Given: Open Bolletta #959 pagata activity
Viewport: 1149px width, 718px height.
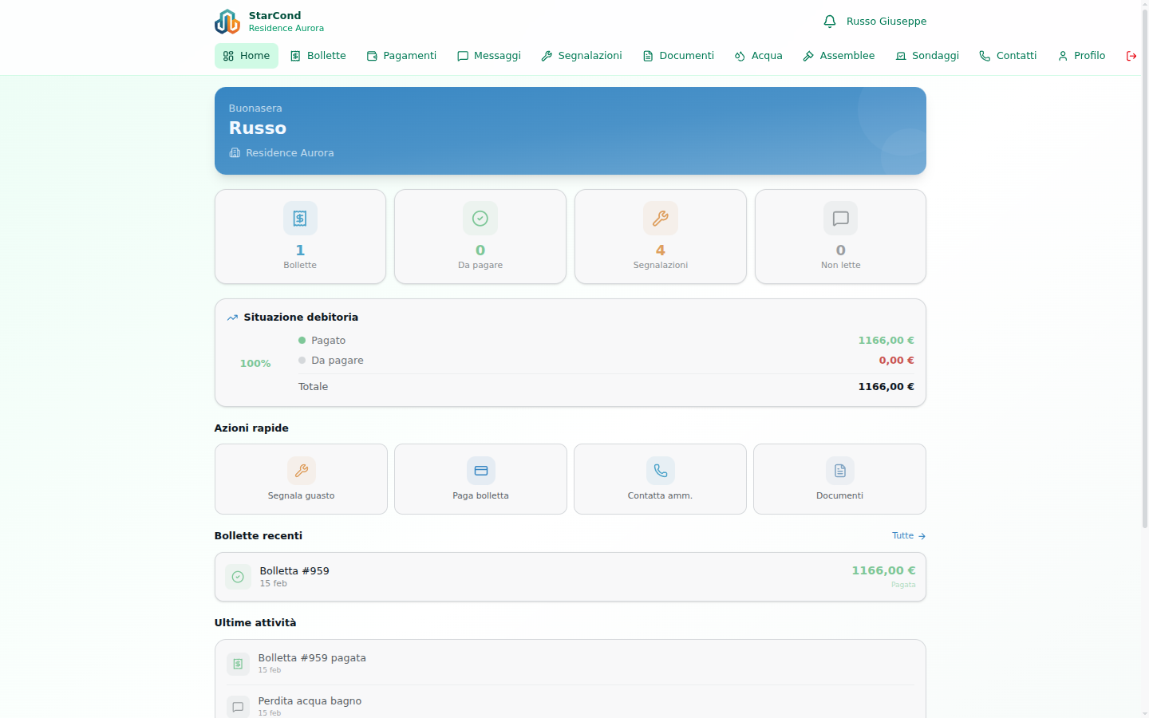Looking at the screenshot, I should coord(571,664).
